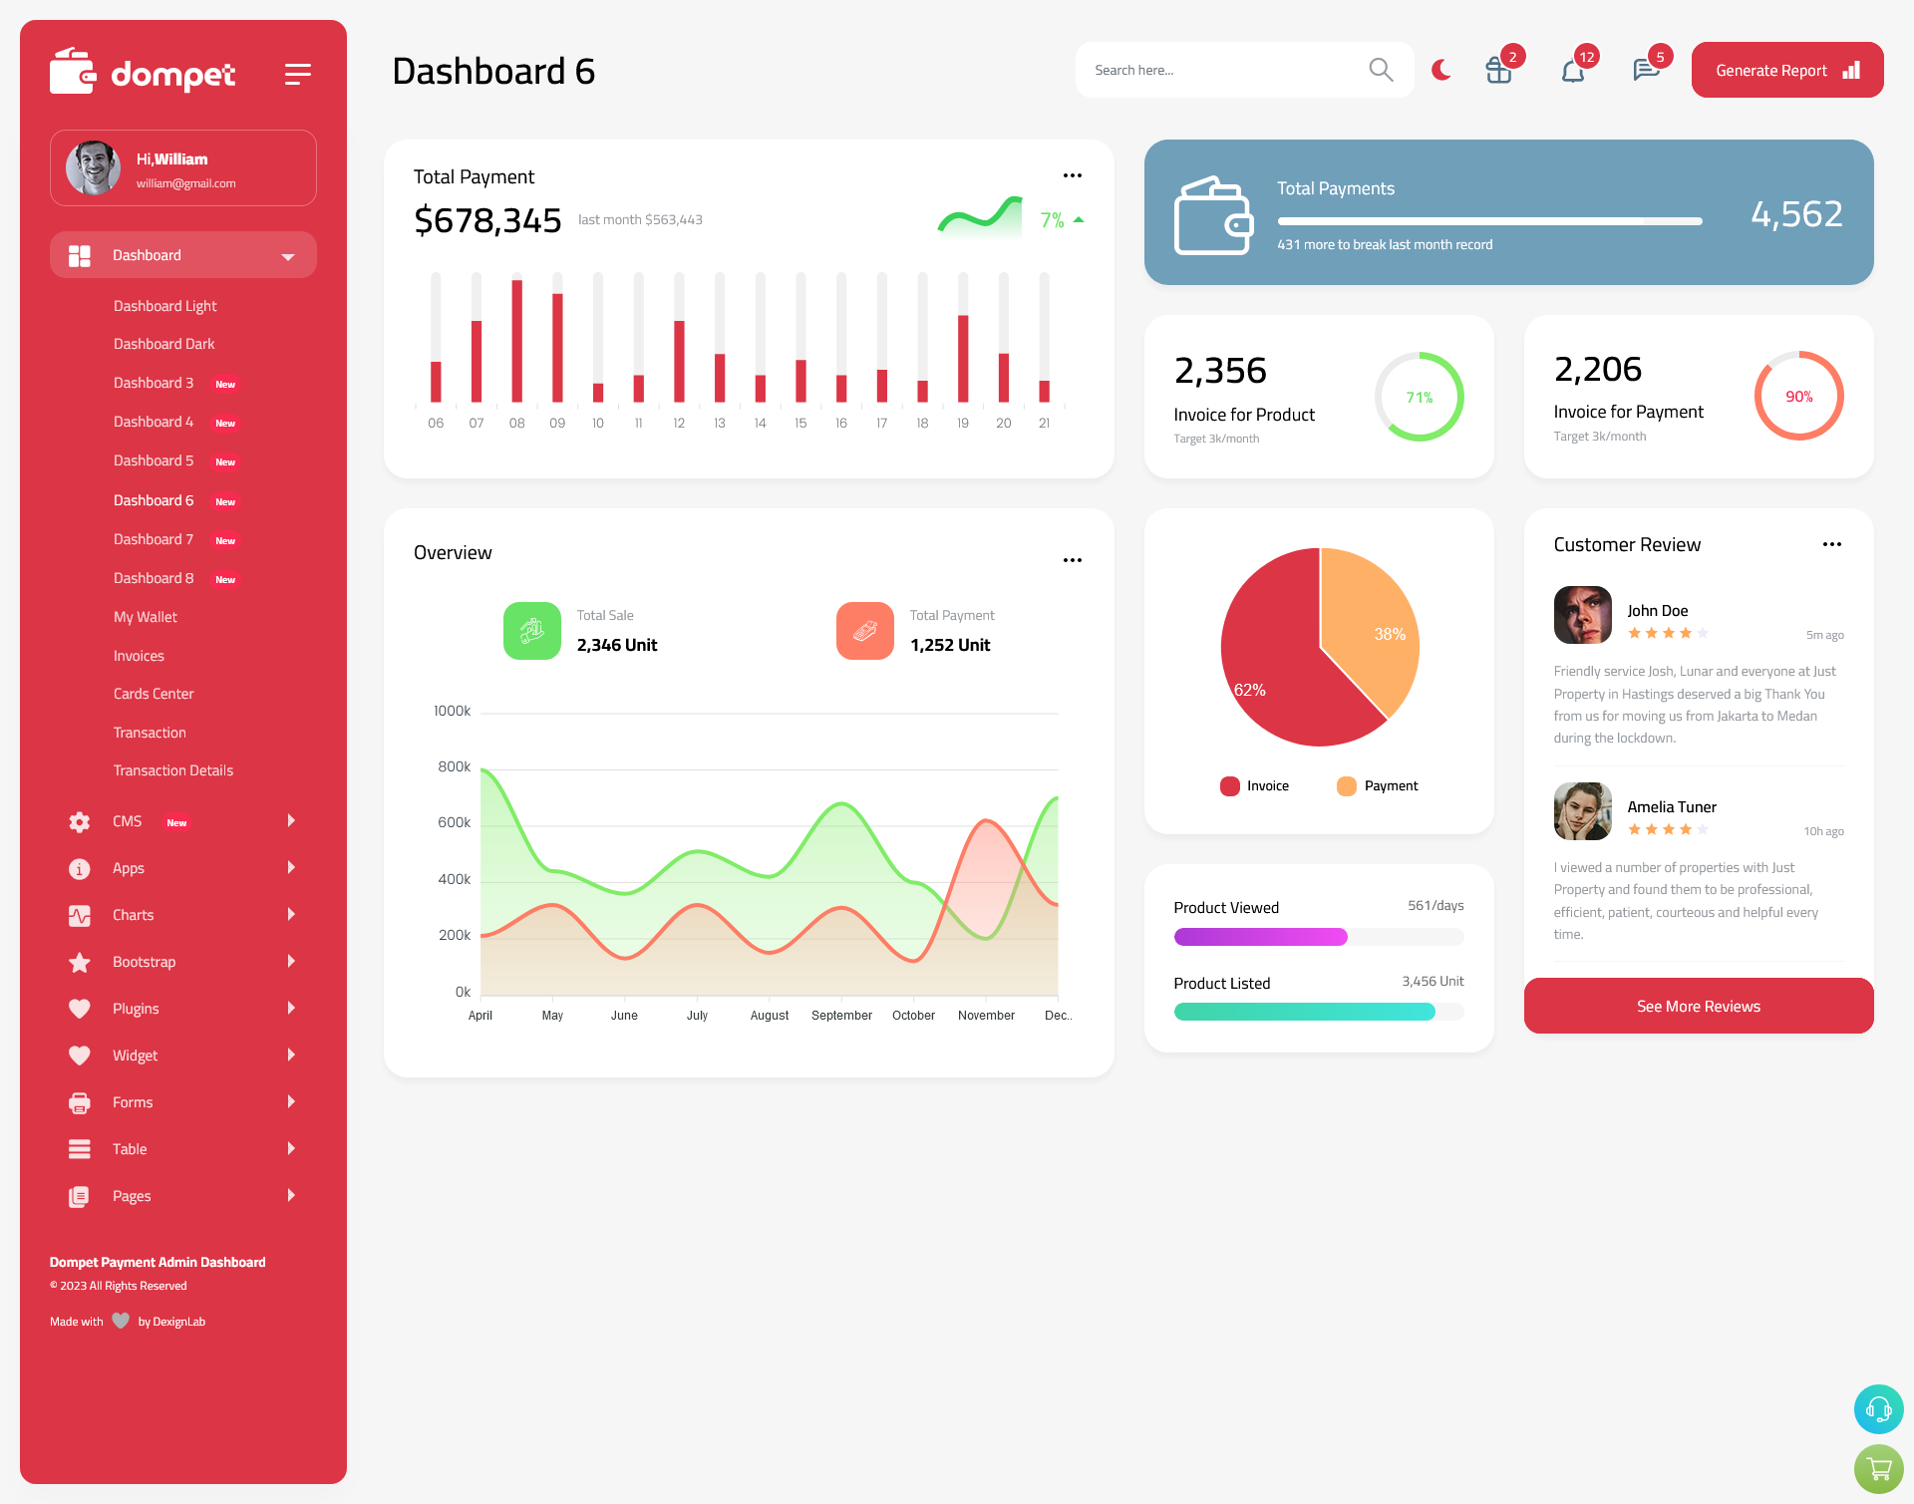The height and width of the screenshot is (1504, 1914).
Task: Click the grid/apps icon next to Dashboard
Action: [x=81, y=255]
